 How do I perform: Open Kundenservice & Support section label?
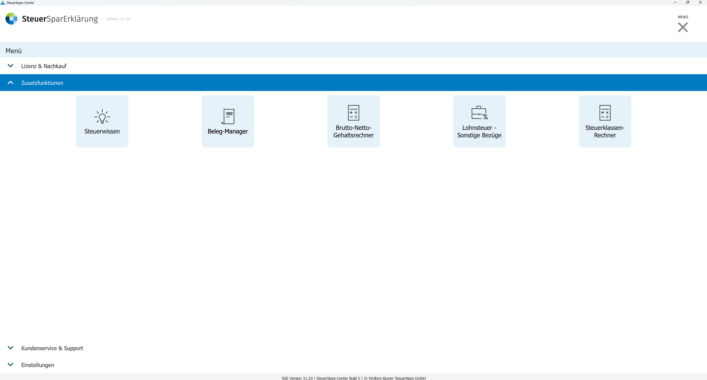click(x=52, y=348)
